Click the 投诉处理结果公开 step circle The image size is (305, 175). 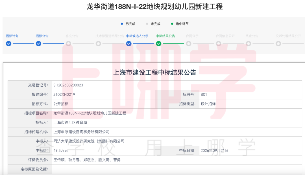pos(278,44)
